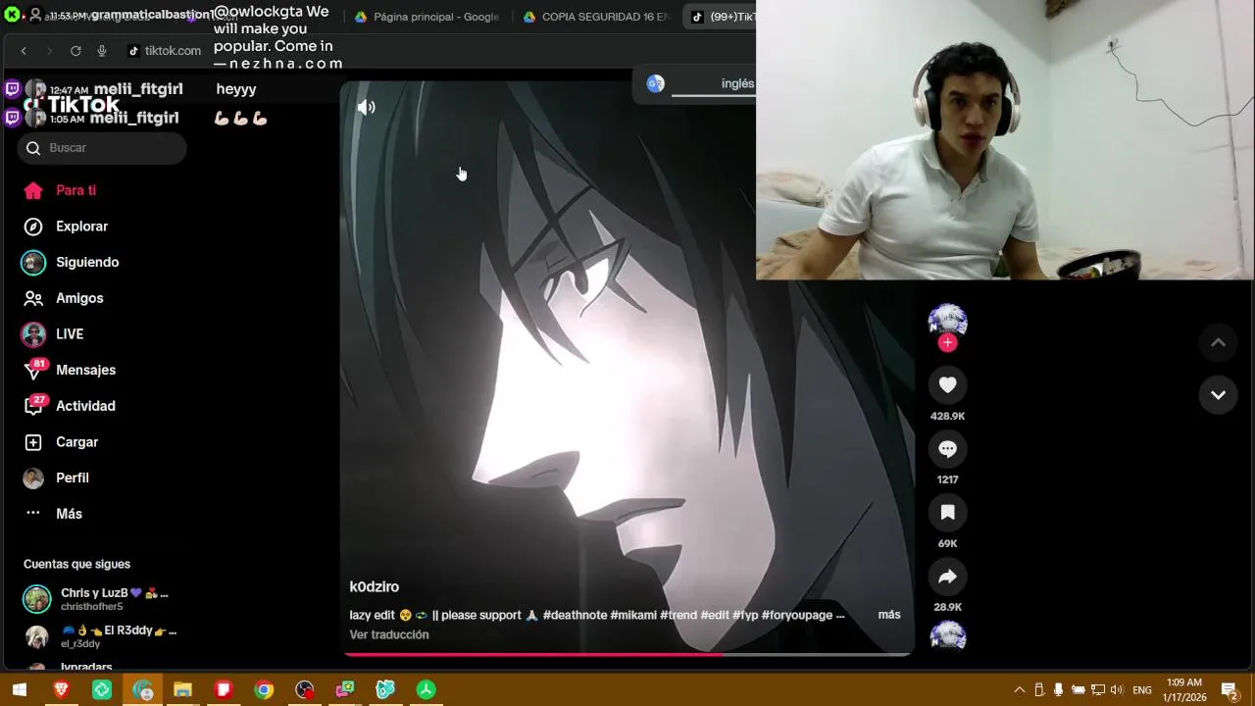Open the Windows Start menu

tap(20, 690)
